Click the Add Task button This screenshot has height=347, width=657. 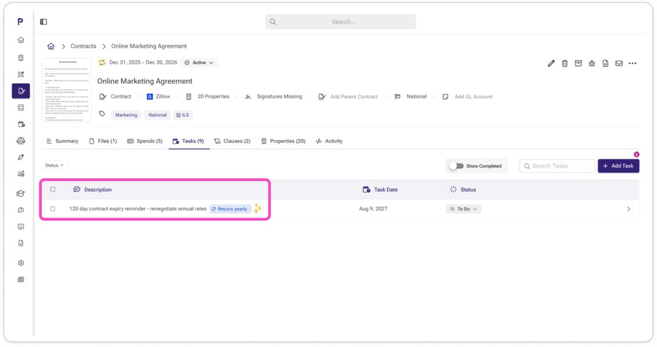(x=618, y=166)
